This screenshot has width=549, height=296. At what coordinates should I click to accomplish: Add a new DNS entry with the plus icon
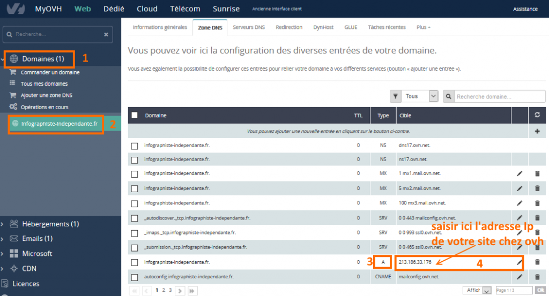click(537, 131)
